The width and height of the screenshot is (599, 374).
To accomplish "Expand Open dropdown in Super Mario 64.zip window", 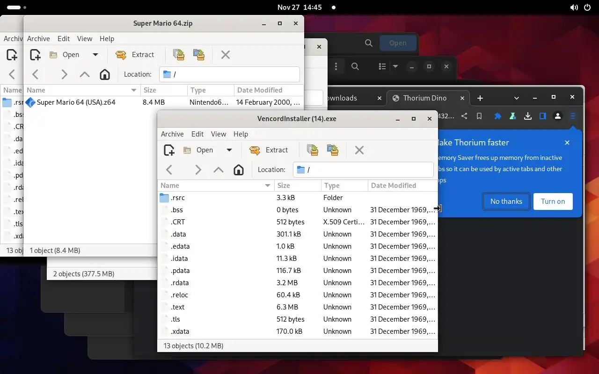I will (x=95, y=55).
